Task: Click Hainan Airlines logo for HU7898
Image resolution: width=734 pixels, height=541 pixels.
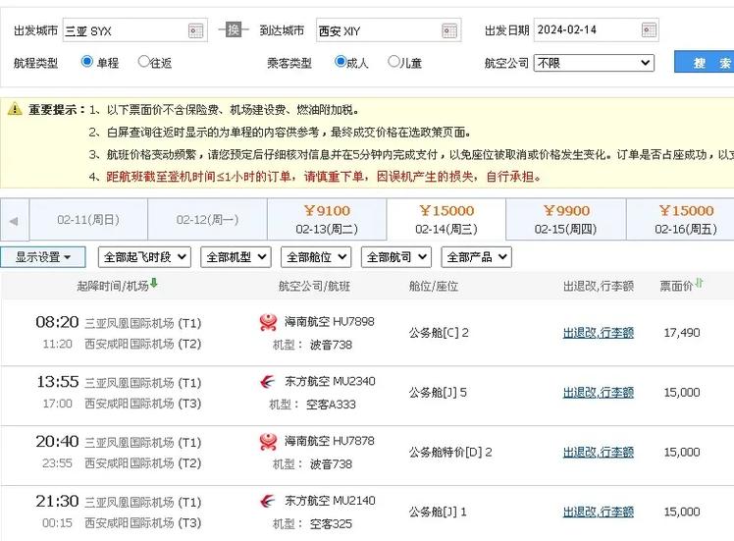Action: tap(268, 322)
